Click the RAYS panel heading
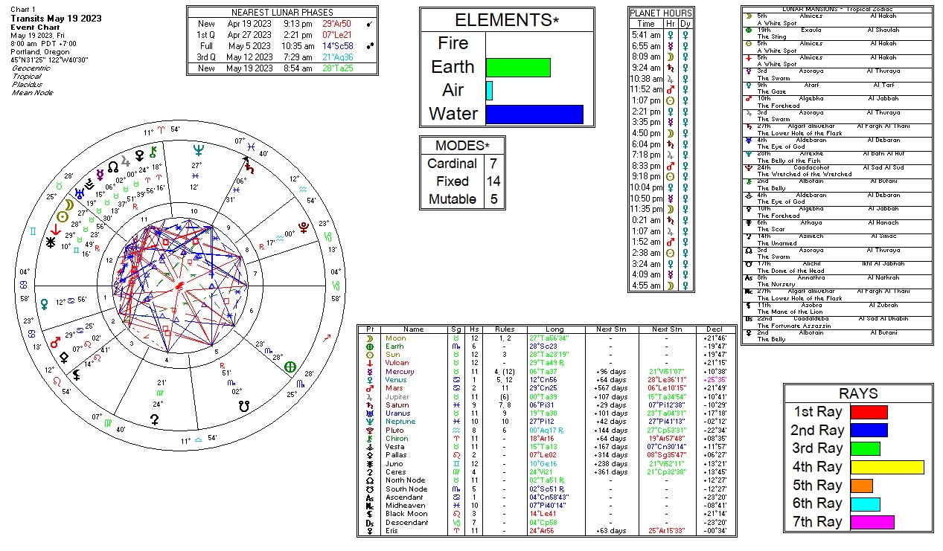The width and height of the screenshot is (943, 551). [858, 394]
